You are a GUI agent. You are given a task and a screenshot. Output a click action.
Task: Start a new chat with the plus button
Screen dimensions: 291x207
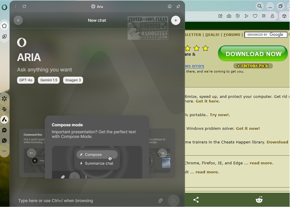[176, 20]
